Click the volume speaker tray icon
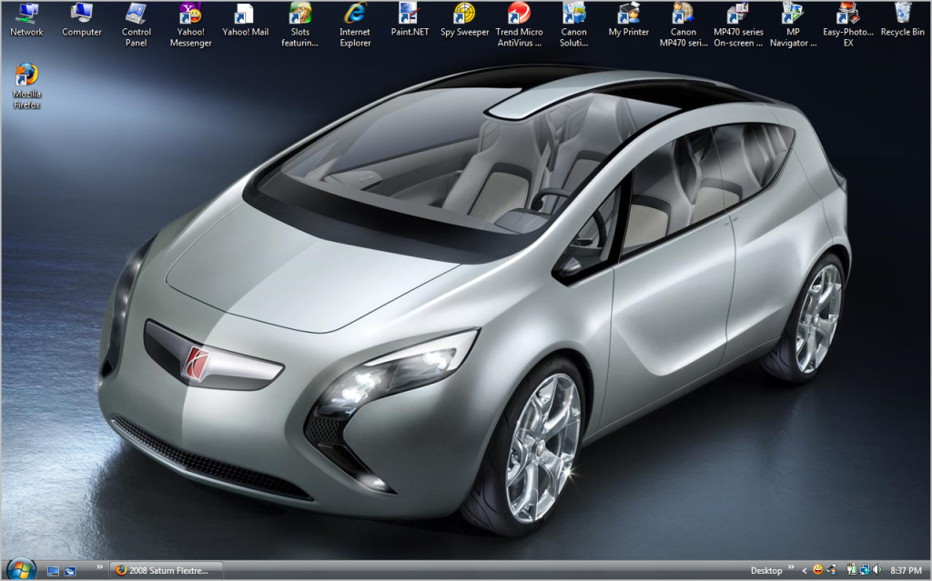 pos(876,570)
